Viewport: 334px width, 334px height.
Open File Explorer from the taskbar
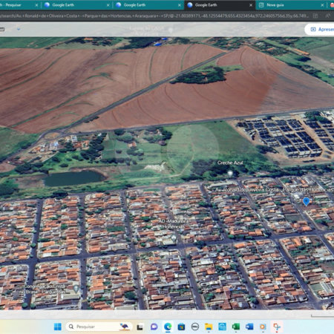(x=209, y=327)
